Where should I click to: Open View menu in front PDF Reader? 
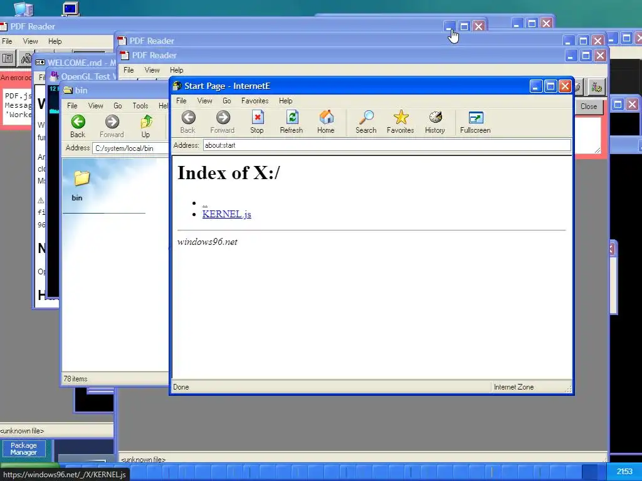(152, 70)
